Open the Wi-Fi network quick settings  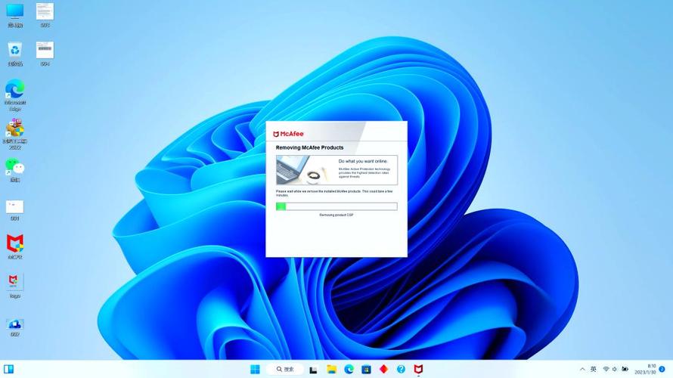[x=606, y=369]
